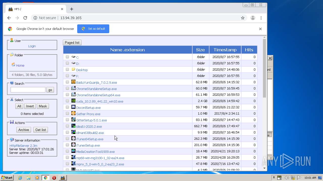Screen dimensions: 323x181
Task: Open the Start menu
Action: pos(7,178)
